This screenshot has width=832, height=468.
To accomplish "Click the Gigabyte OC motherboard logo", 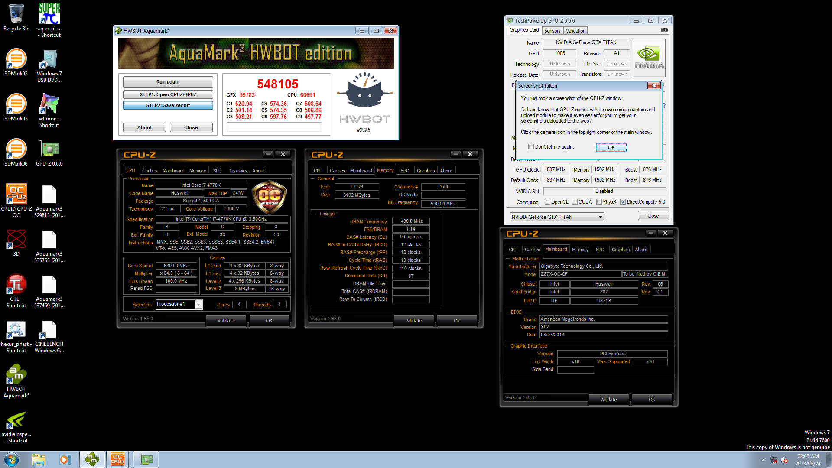I will [269, 197].
